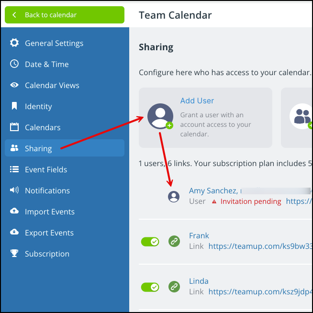The width and height of the screenshot is (313, 313).
Task: Toggle off Frank's link access switch
Action: click(150, 242)
